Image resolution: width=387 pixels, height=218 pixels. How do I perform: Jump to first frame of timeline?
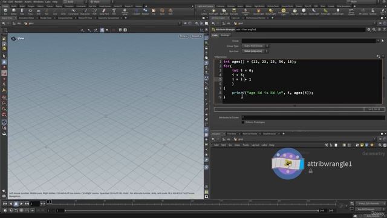(5, 203)
